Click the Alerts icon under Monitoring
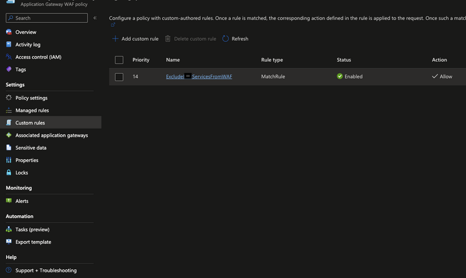The height and width of the screenshot is (278, 466). (9, 201)
